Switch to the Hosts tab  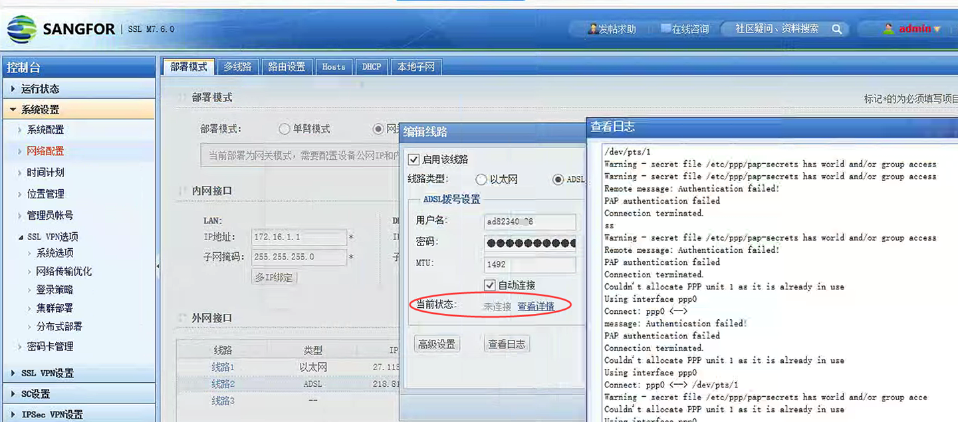(x=334, y=66)
